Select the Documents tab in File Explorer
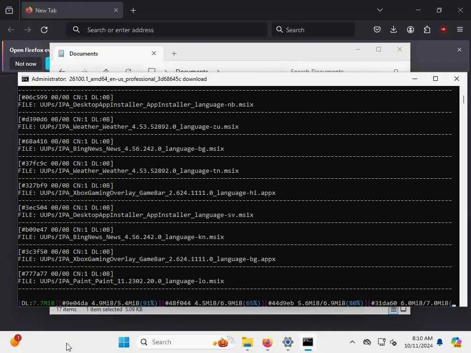471x353 pixels. click(x=107, y=53)
